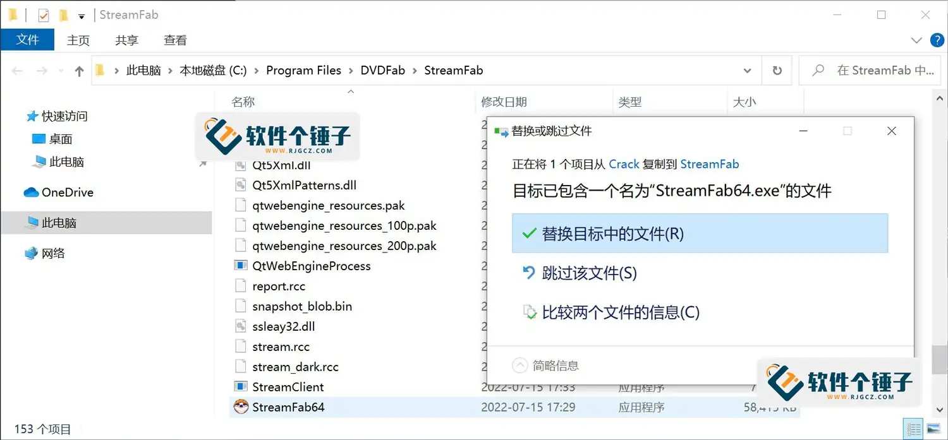Navigate up to the DVDFab parent folder
This screenshot has width=948, height=440.
(78, 70)
